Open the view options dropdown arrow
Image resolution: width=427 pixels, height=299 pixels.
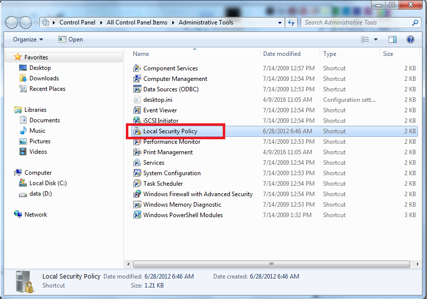click(x=376, y=39)
